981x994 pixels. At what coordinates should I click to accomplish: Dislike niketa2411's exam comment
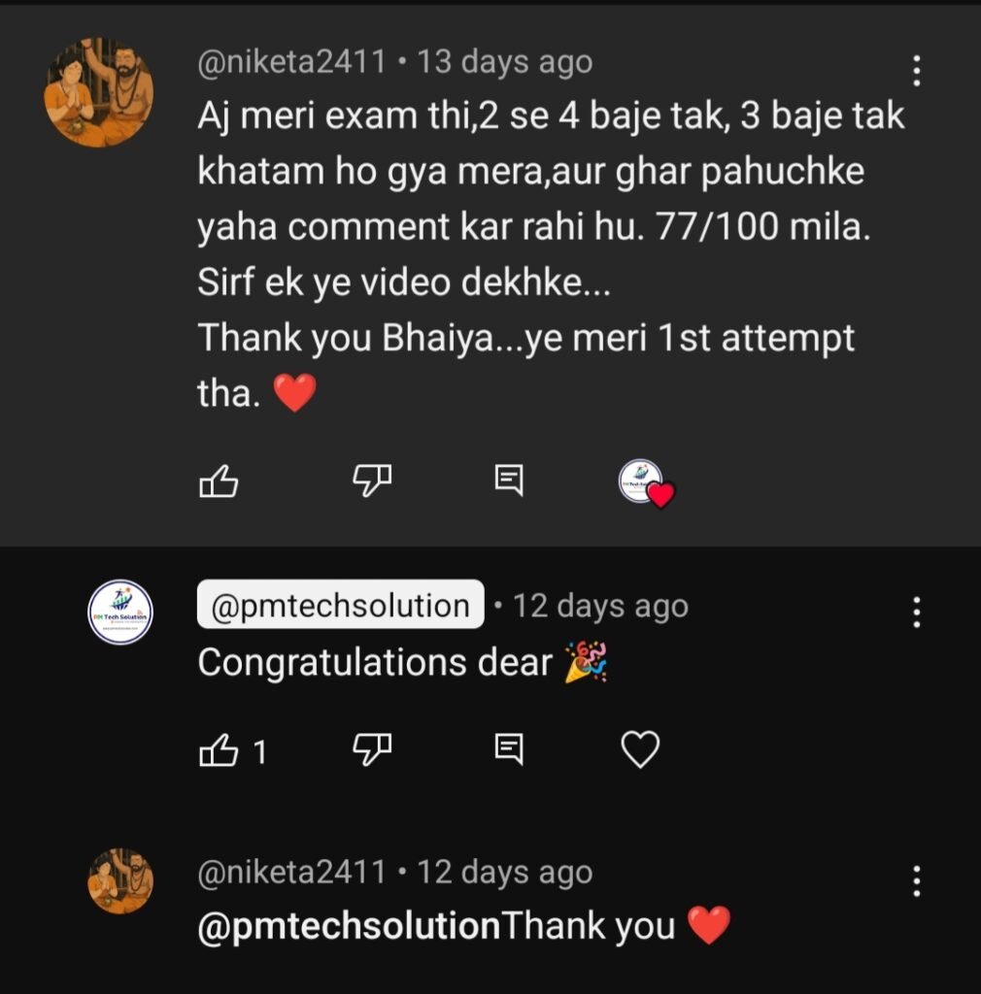(371, 480)
